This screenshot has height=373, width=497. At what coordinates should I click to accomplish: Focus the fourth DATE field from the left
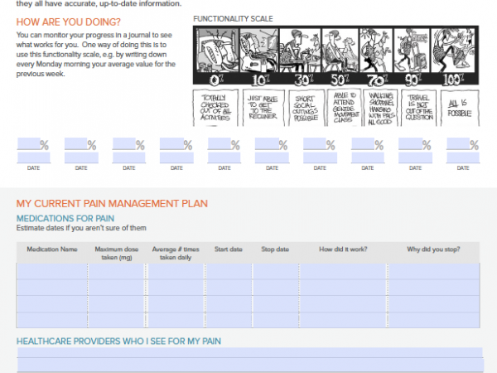[x=176, y=157]
